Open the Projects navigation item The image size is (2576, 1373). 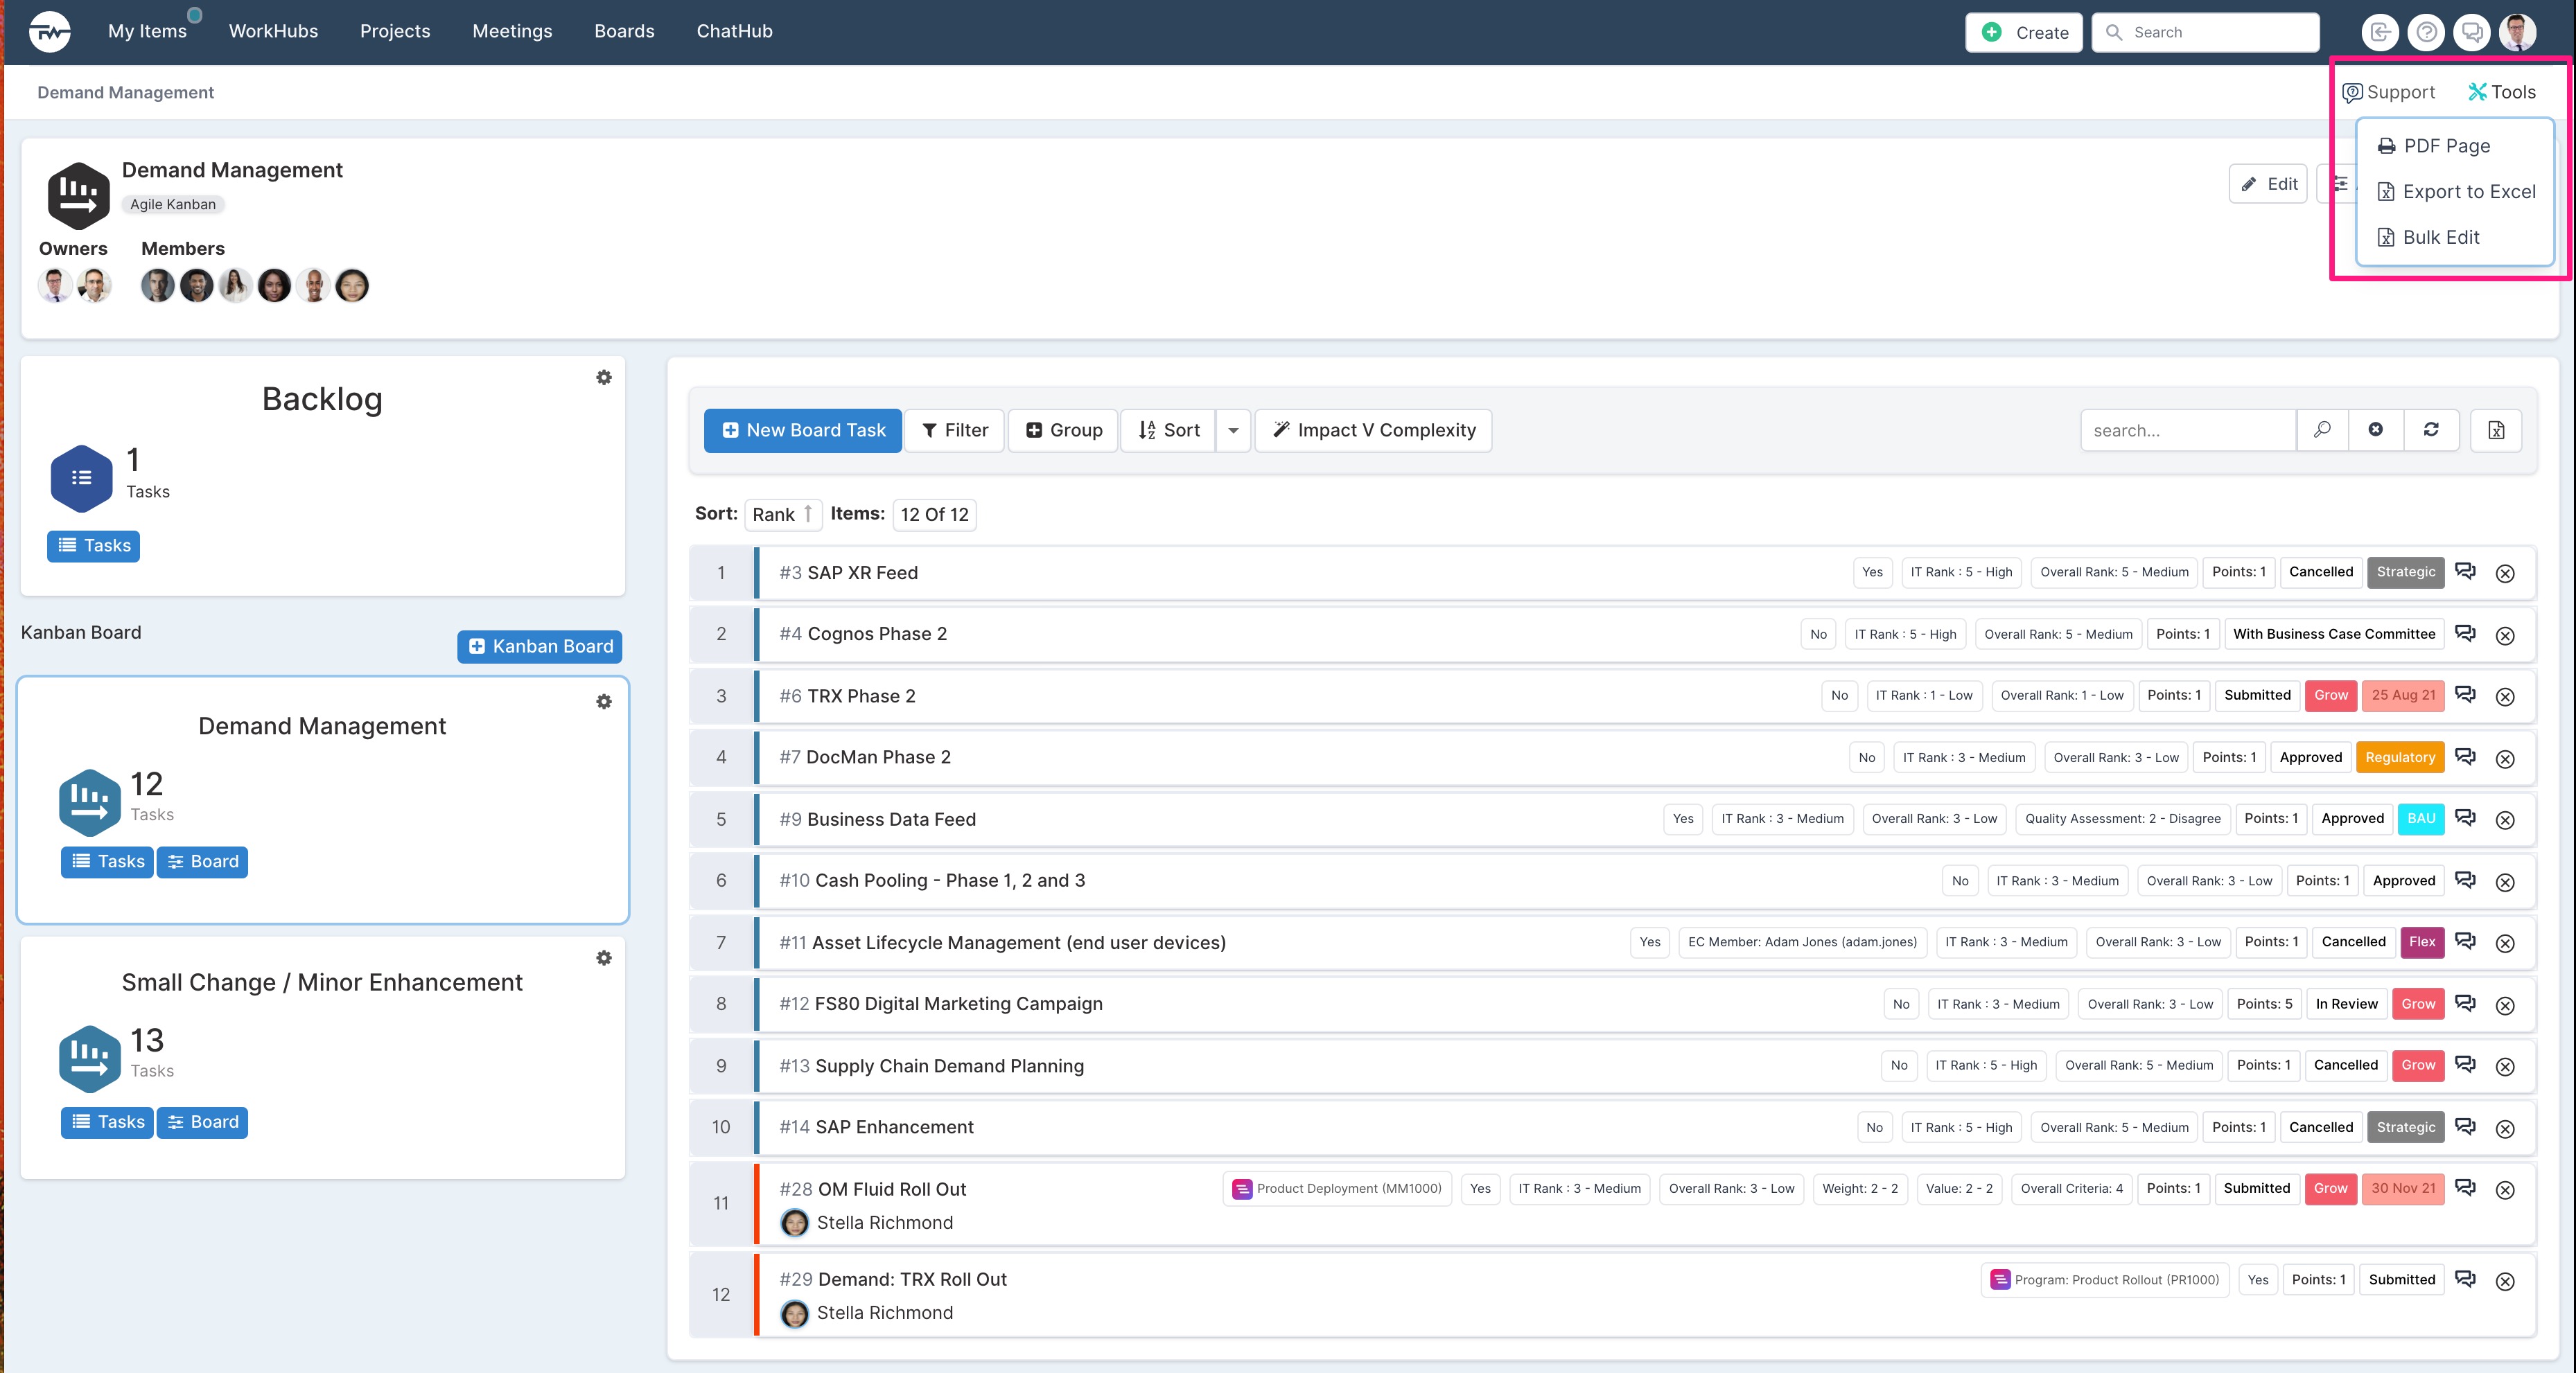point(395,31)
